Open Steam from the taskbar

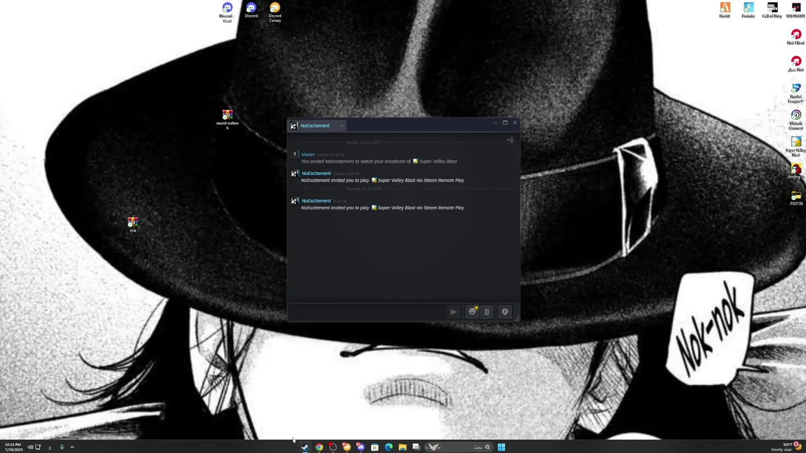(x=305, y=447)
